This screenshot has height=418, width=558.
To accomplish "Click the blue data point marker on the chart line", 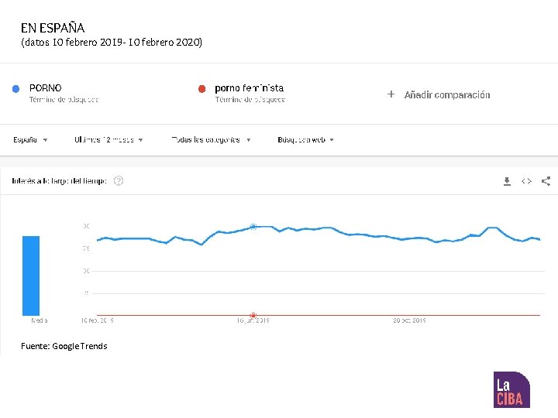I will [x=253, y=227].
